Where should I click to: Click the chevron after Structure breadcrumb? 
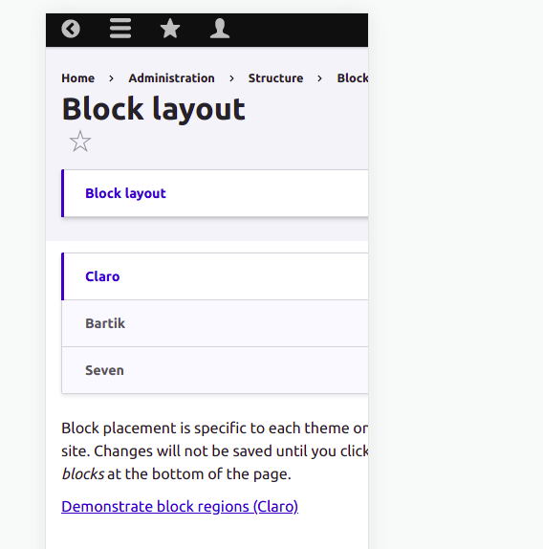(320, 78)
